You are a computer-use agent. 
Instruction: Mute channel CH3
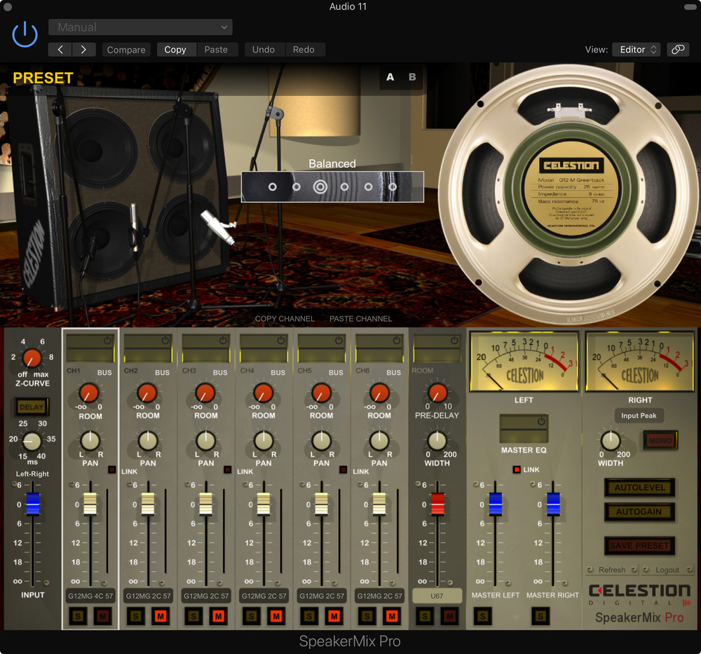tap(217, 616)
